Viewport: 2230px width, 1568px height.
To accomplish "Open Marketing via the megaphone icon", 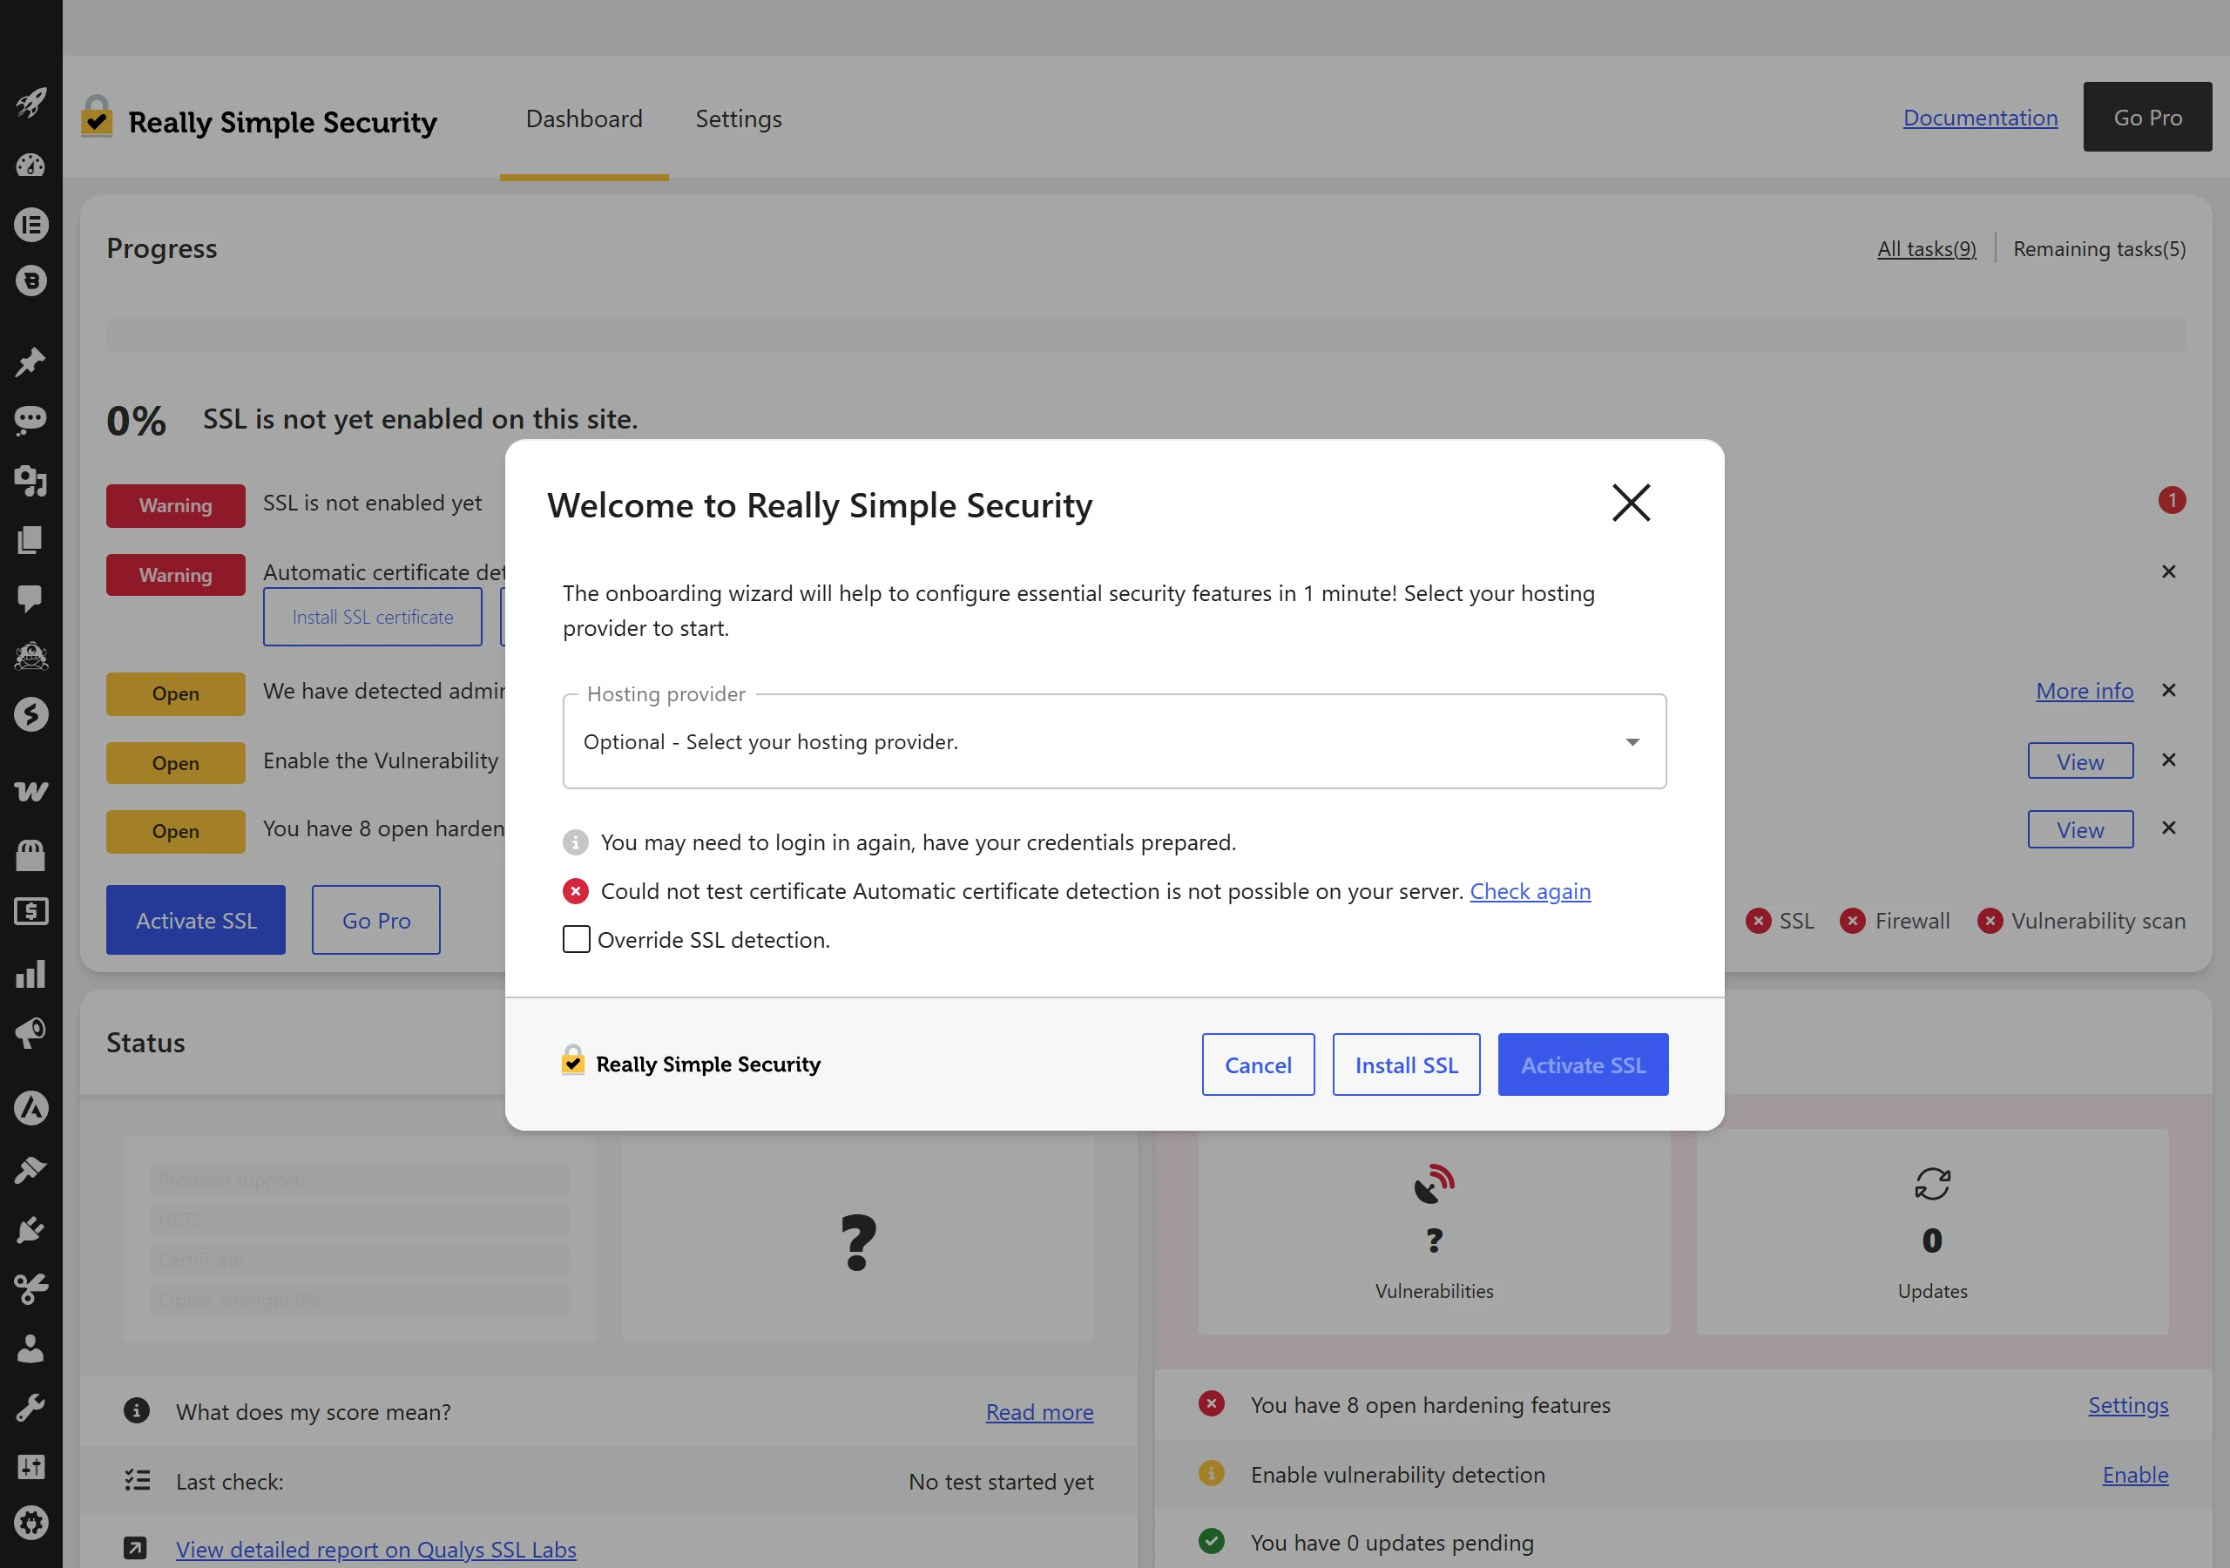I will 31,1031.
